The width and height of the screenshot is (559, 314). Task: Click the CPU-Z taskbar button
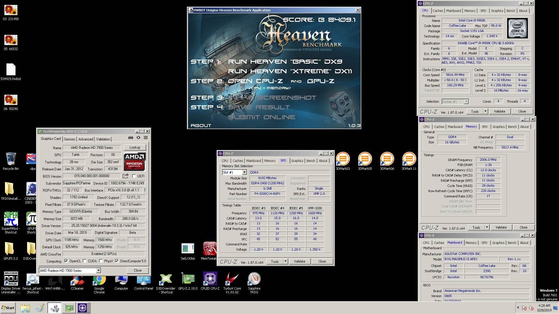click(82, 308)
